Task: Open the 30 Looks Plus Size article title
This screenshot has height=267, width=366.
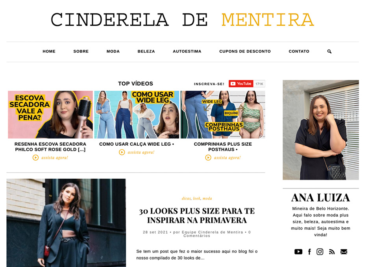Action: 197,216
